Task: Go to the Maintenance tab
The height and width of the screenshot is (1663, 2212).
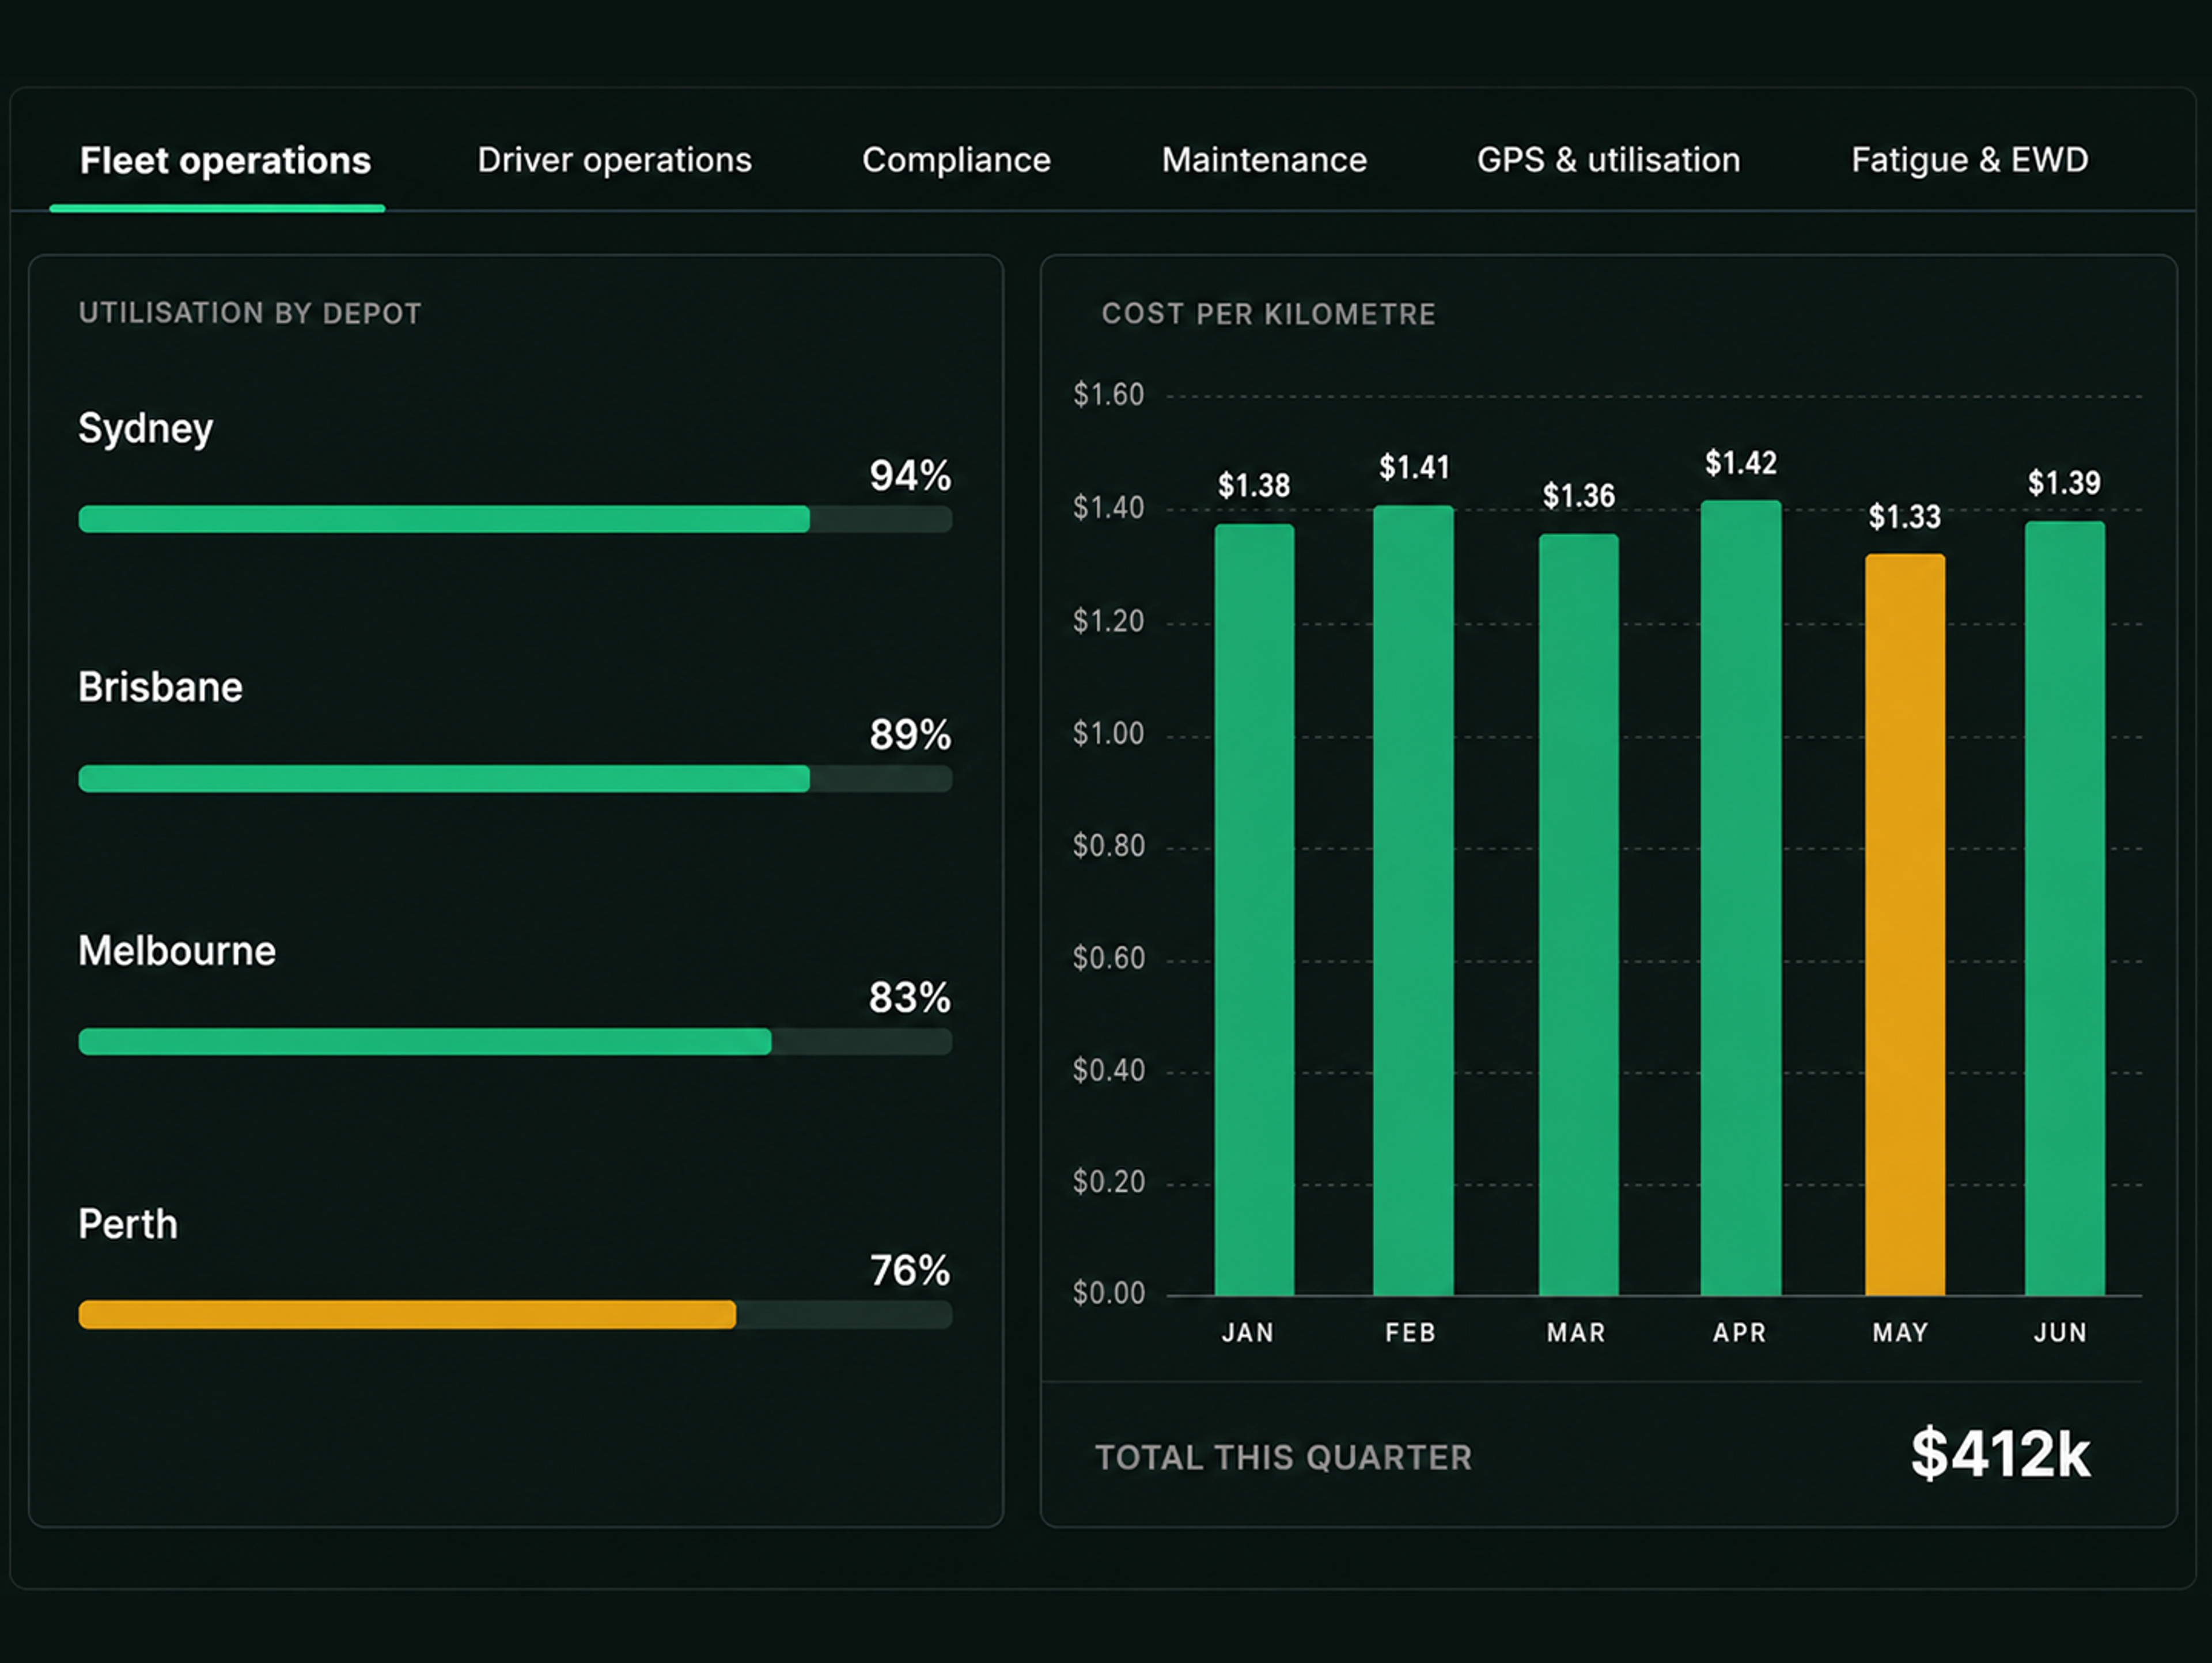Action: [x=1264, y=160]
